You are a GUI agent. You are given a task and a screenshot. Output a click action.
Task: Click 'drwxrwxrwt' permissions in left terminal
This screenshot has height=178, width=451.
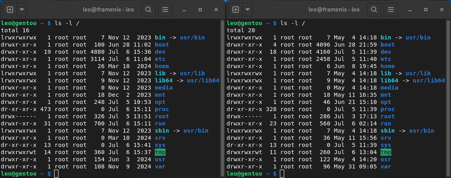(19, 152)
